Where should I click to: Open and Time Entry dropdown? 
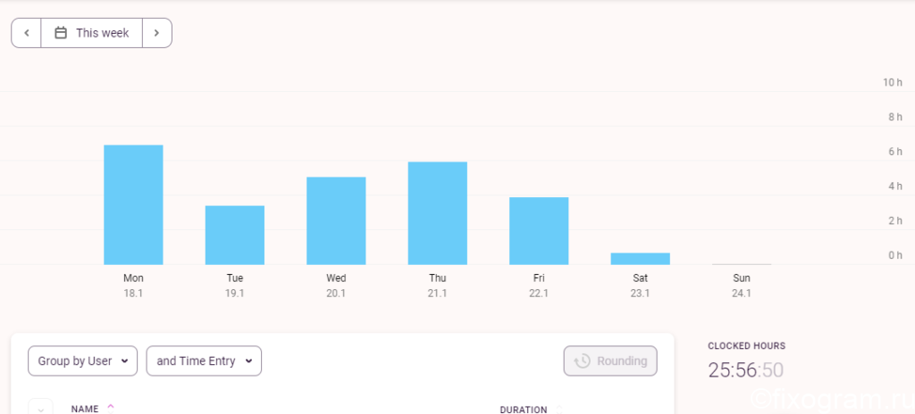[x=204, y=361]
